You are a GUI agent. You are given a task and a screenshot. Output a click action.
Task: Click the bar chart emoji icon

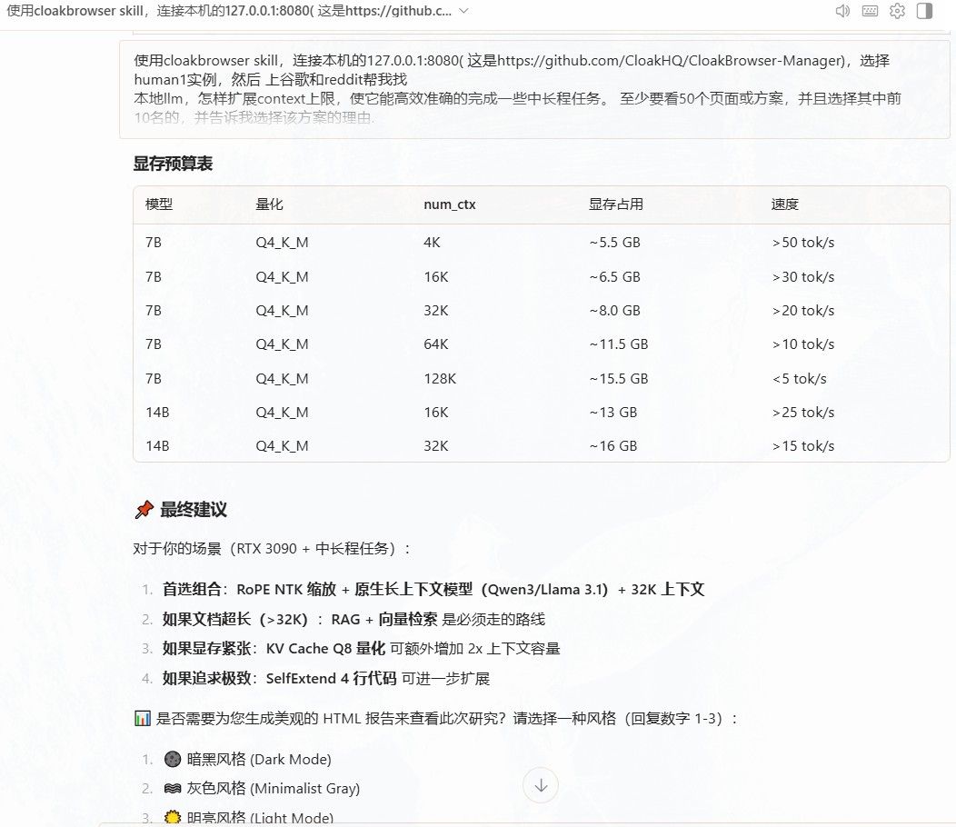pos(142,719)
